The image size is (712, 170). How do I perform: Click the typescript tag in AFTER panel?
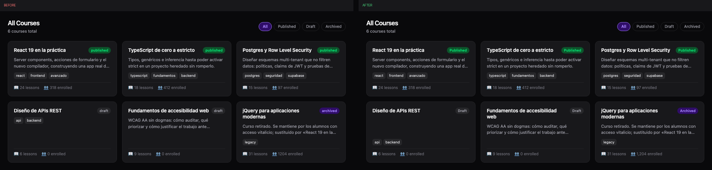tap(497, 76)
